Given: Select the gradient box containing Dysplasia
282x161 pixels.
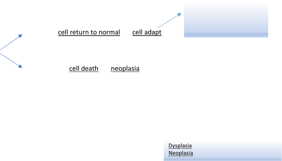Looking at the screenshot, I should [x=223, y=151].
